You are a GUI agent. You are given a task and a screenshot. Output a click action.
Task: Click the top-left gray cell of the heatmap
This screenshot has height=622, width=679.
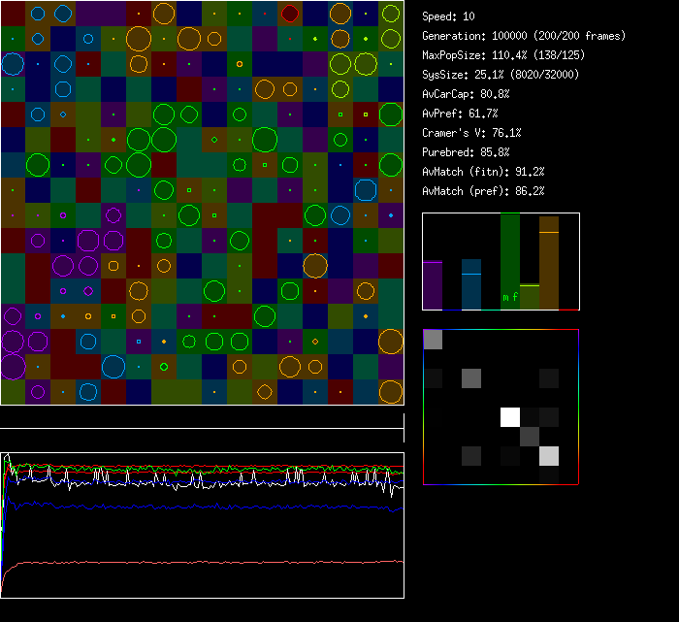[x=433, y=339]
